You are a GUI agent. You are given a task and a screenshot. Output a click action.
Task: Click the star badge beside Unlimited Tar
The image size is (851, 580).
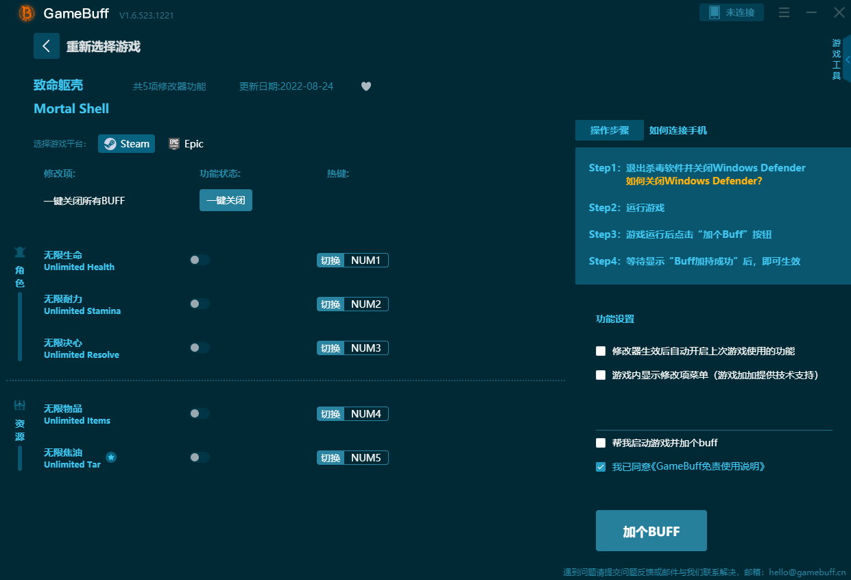(111, 457)
